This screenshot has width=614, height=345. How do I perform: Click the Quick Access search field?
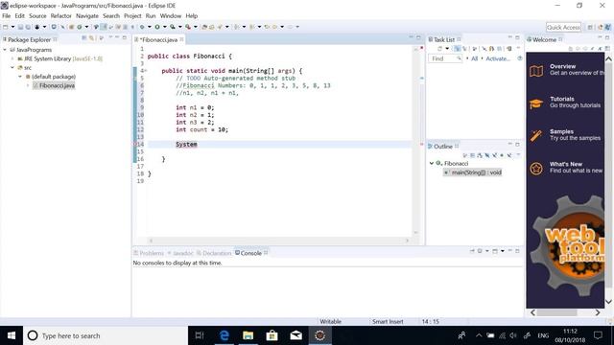(563, 27)
